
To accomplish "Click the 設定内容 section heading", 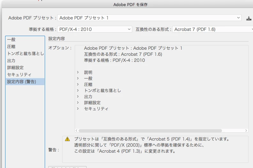I will click(x=57, y=39).
